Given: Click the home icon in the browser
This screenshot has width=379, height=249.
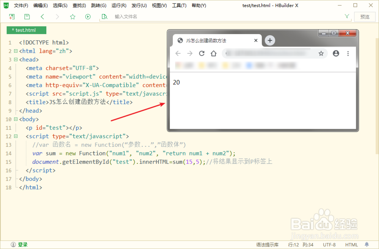Looking at the screenshot, I should 213,53.
